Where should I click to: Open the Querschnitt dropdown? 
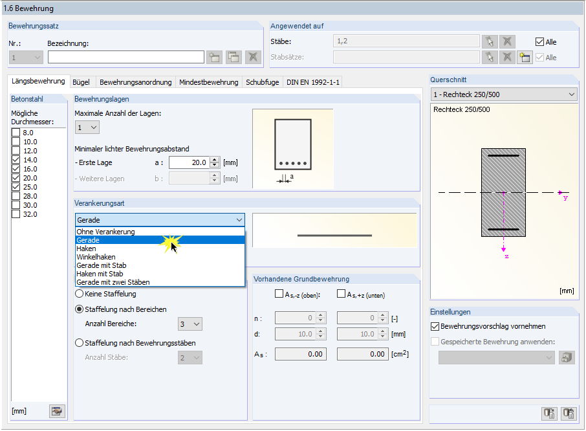point(572,94)
